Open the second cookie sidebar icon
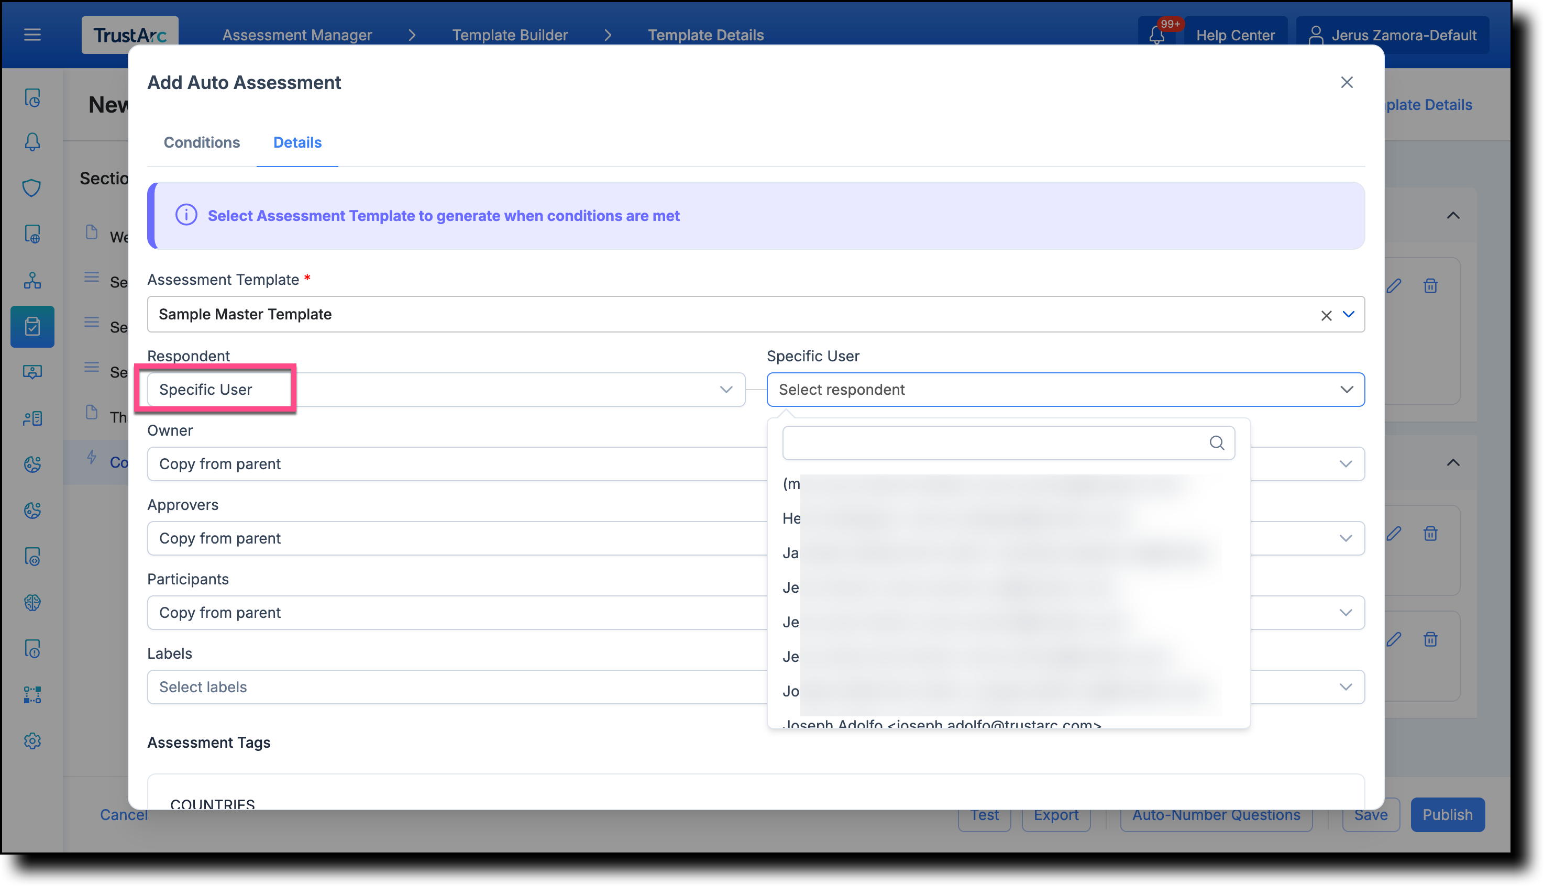1544x886 pixels. point(32,511)
